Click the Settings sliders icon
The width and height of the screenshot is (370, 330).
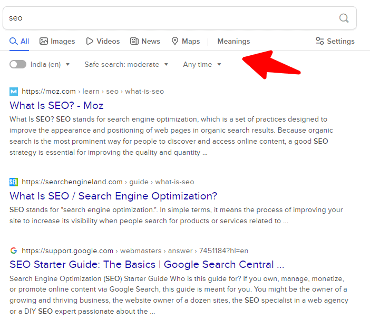[x=320, y=41]
